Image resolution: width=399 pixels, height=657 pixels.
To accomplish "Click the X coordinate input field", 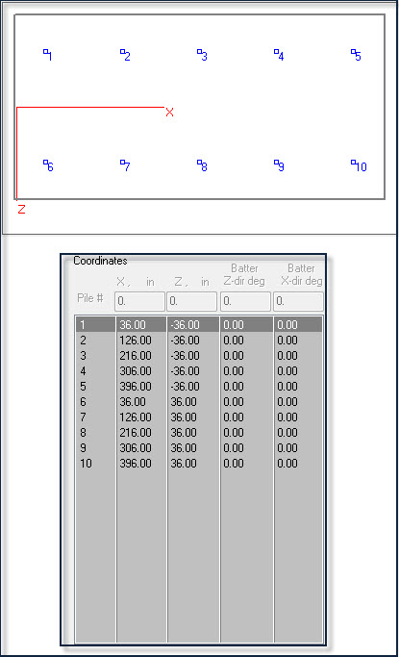I will click(139, 301).
